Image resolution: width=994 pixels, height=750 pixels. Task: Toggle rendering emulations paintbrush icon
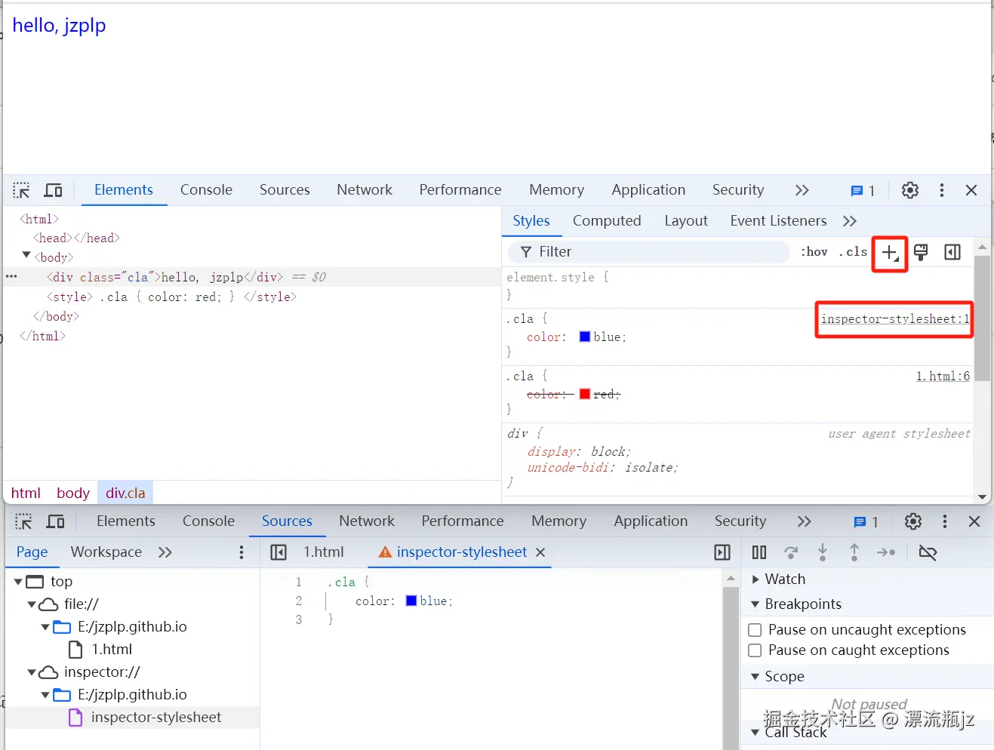click(x=921, y=252)
